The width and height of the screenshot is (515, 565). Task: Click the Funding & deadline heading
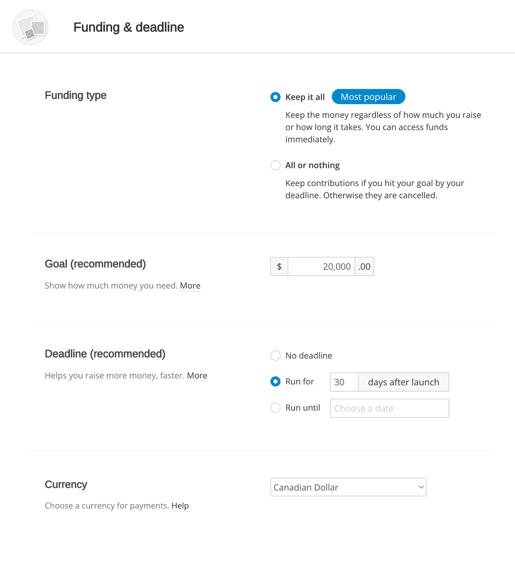129,27
